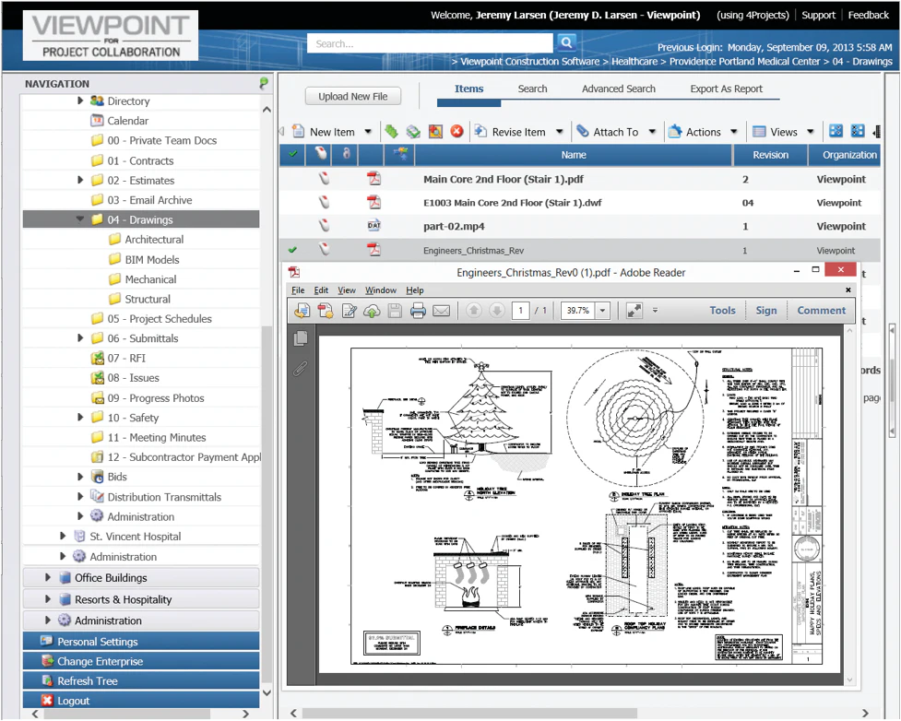This screenshot has width=901, height=721.
Task: Toggle the green checkmark on Engineers_Christmas_Rev row
Action: click(293, 249)
